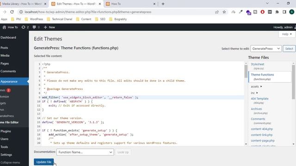The width and height of the screenshot is (296, 166).
Task: Open the SEO bookmarks folder
Action: coord(100,19)
